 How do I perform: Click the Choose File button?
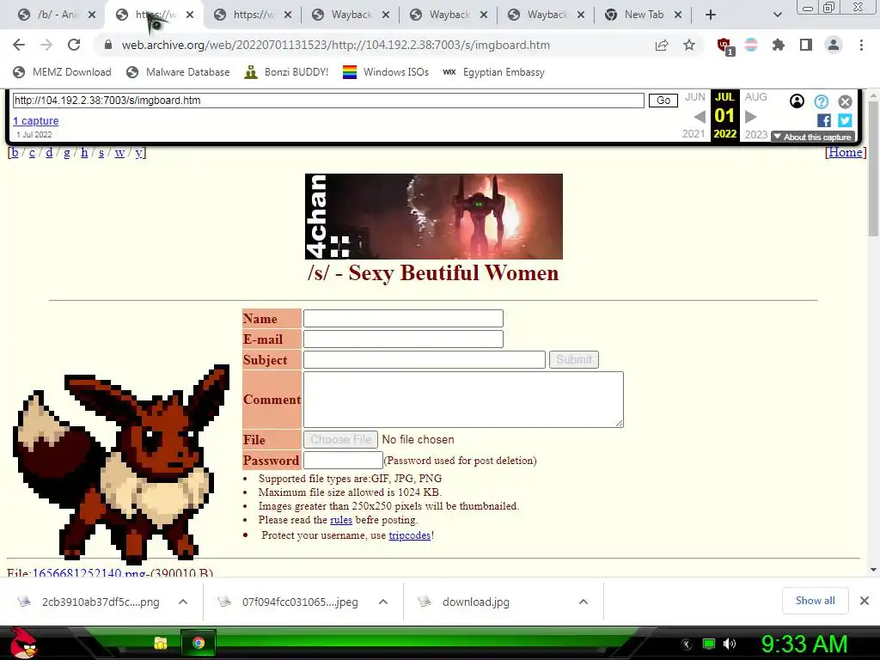340,439
